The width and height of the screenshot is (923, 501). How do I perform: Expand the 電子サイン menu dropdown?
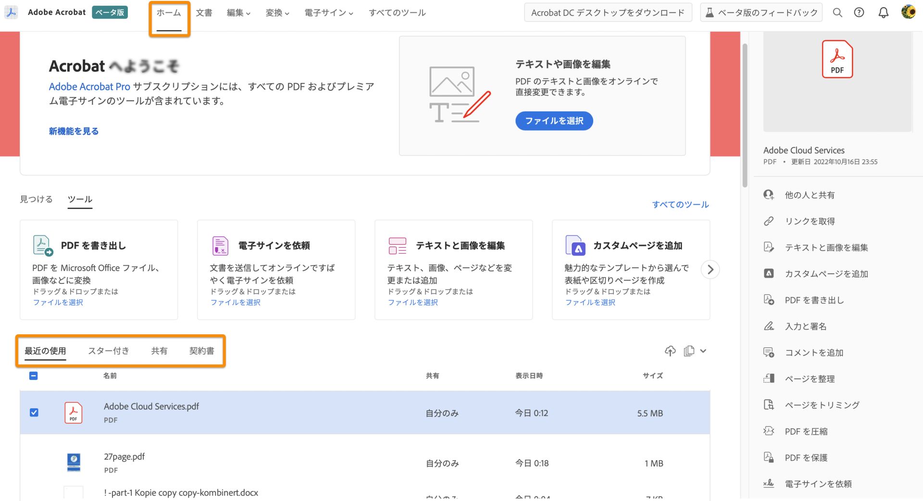click(329, 13)
